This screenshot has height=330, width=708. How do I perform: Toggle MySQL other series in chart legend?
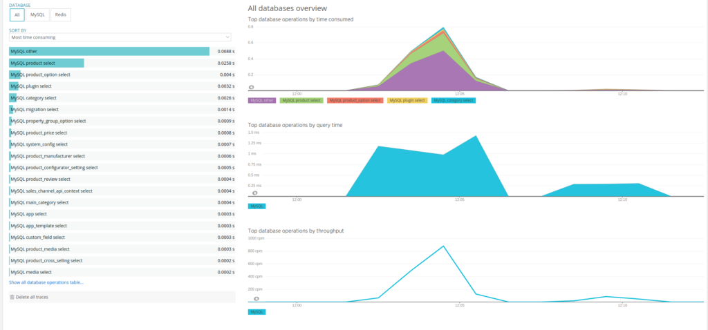click(x=262, y=100)
